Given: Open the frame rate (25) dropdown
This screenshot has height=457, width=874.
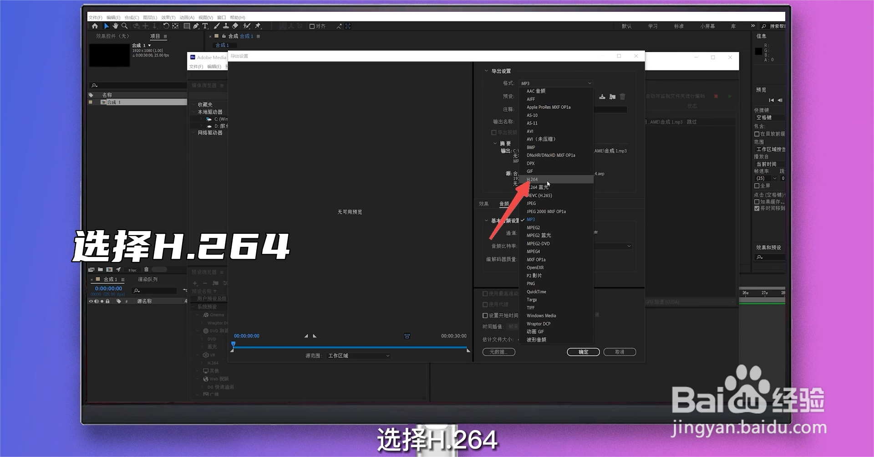Looking at the screenshot, I should (x=767, y=179).
